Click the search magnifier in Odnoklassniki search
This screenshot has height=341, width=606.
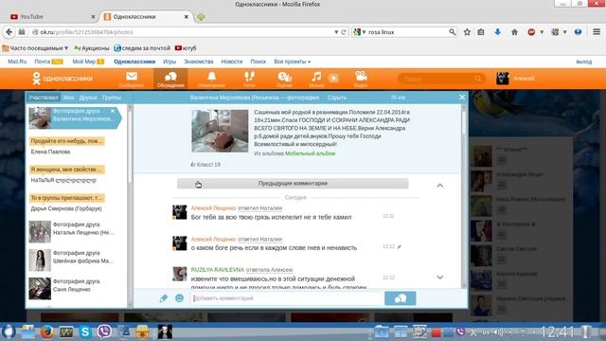[478, 79]
